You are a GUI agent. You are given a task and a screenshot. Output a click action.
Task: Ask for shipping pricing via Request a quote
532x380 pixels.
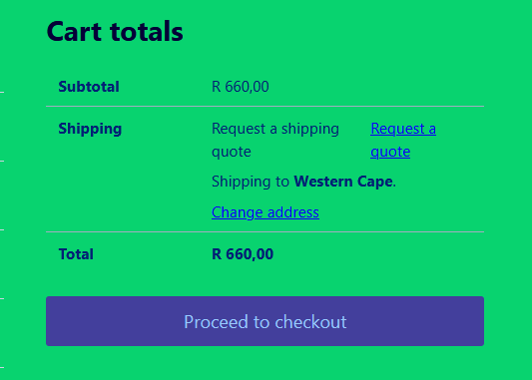(x=403, y=140)
